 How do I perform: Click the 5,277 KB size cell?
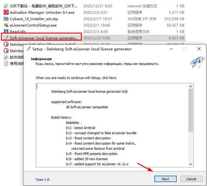click(x=176, y=12)
